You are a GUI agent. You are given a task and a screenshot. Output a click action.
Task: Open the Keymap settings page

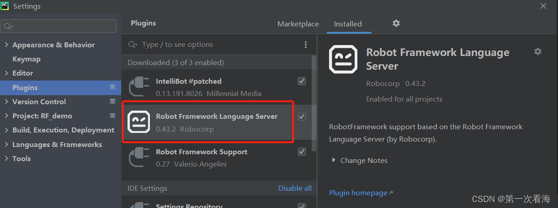click(x=27, y=59)
